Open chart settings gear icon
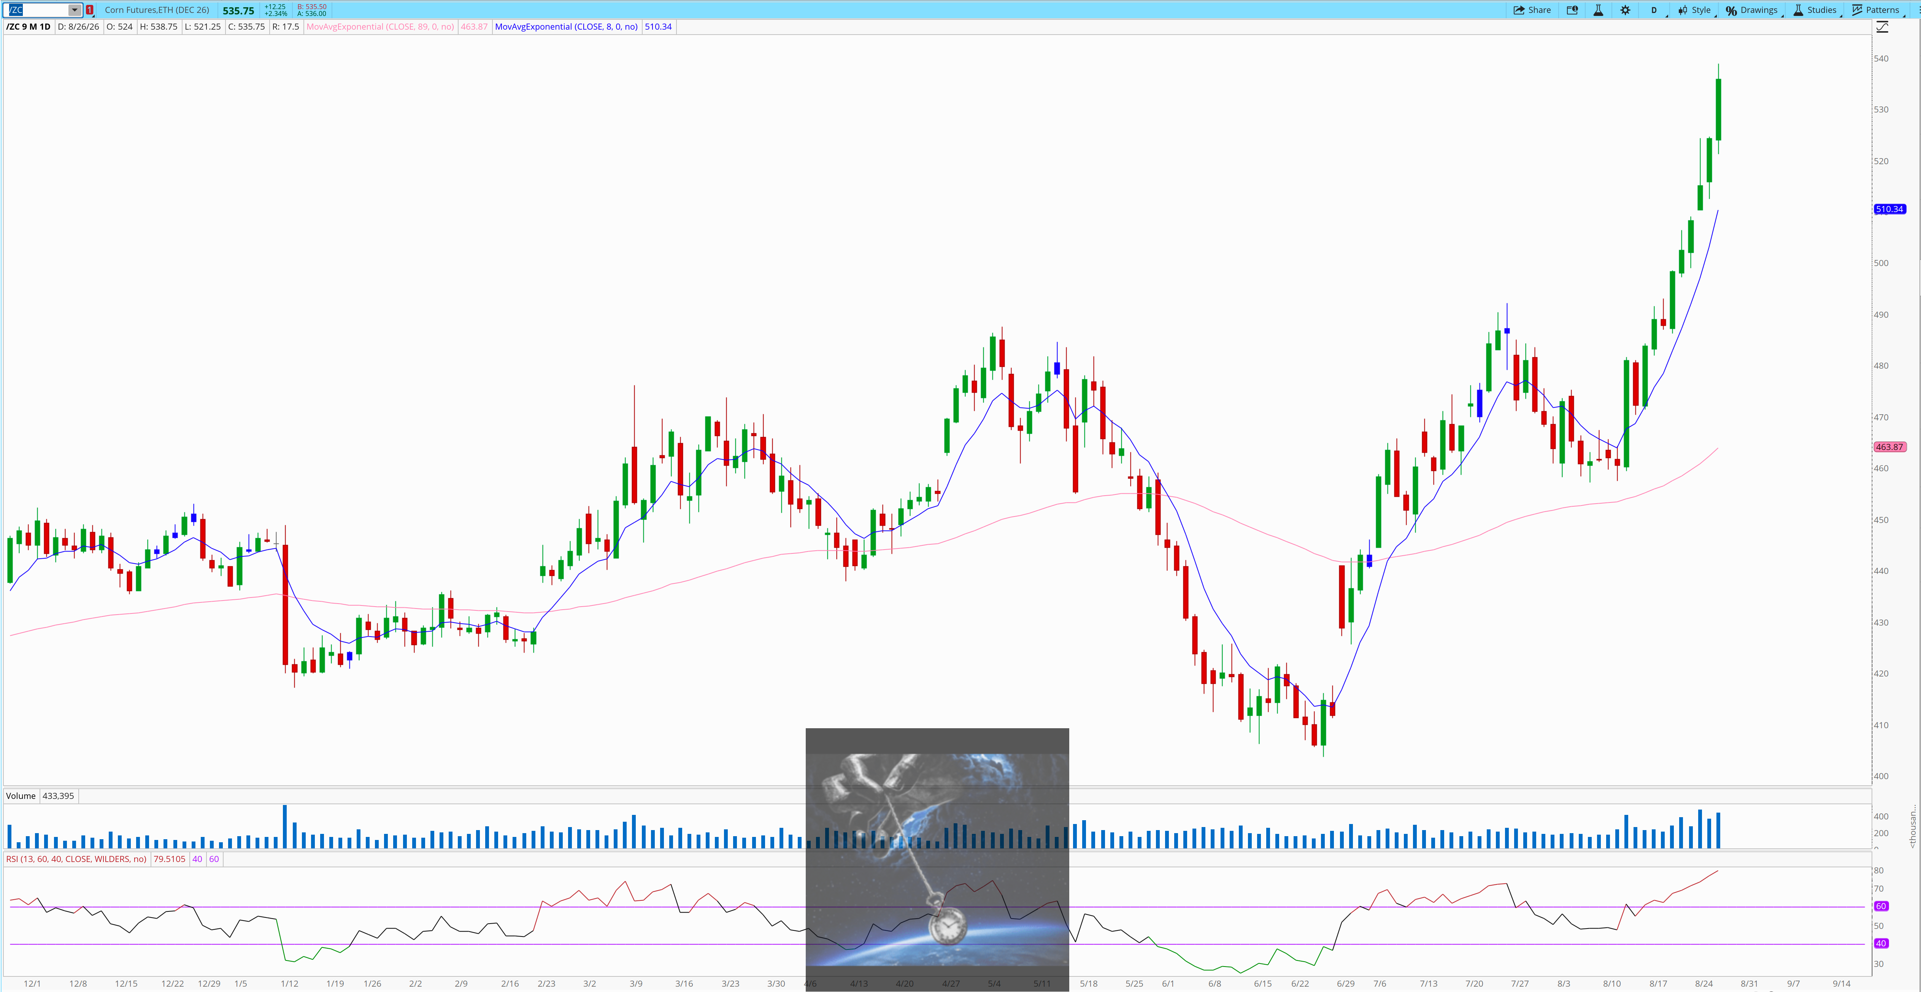This screenshot has height=992, width=1921. tap(1626, 10)
